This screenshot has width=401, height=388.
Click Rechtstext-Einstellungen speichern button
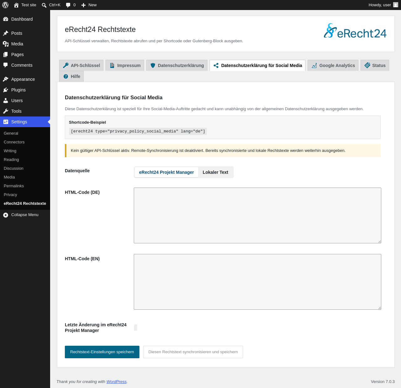point(102,352)
